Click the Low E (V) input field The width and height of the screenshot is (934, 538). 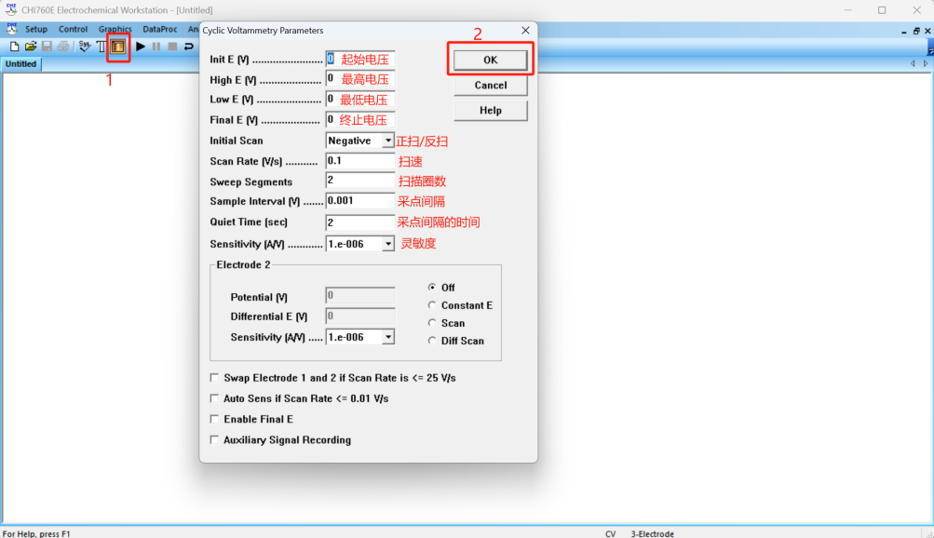tap(359, 100)
